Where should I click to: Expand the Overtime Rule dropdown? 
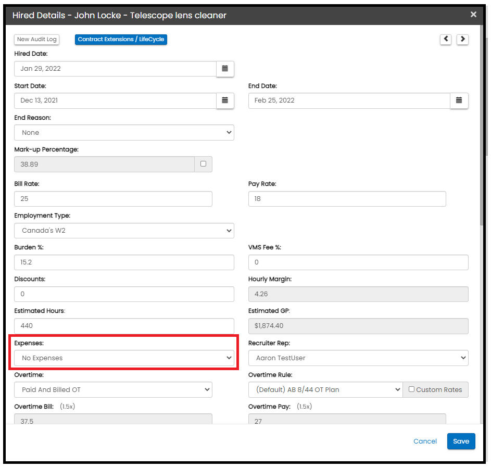[325, 390]
